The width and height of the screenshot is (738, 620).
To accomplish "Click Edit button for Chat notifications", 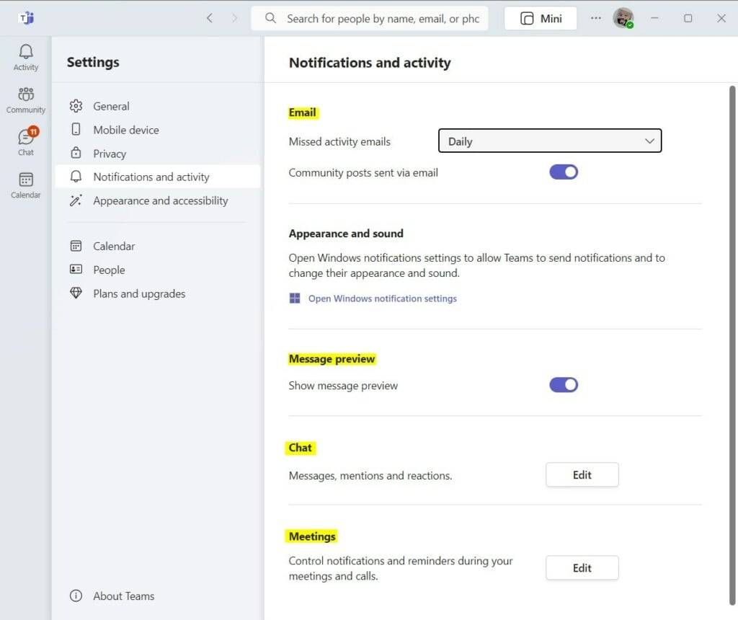I will pyautogui.click(x=582, y=475).
